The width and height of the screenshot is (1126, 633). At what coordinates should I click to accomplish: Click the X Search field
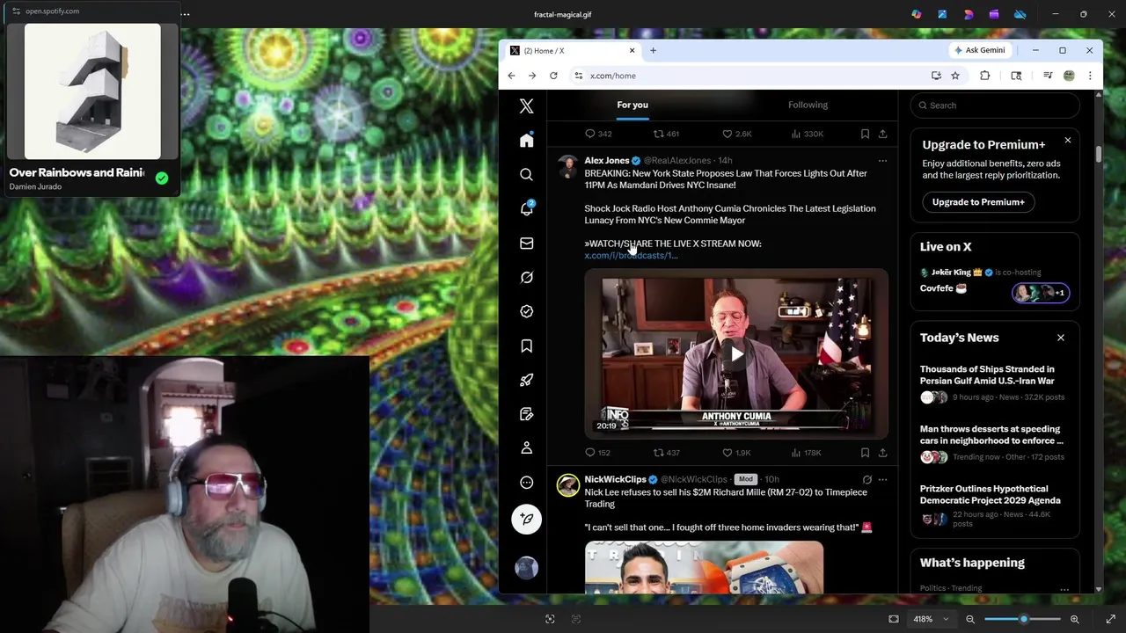995,105
